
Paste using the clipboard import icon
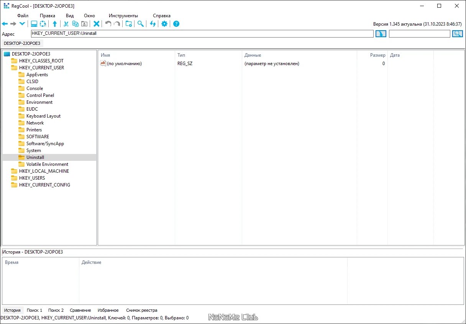(x=85, y=24)
